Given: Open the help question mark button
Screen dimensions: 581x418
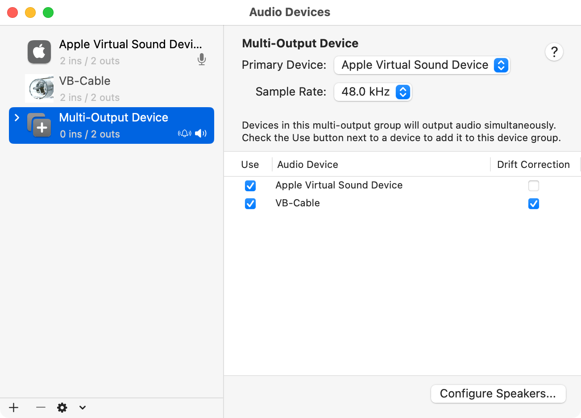Looking at the screenshot, I should (554, 52).
